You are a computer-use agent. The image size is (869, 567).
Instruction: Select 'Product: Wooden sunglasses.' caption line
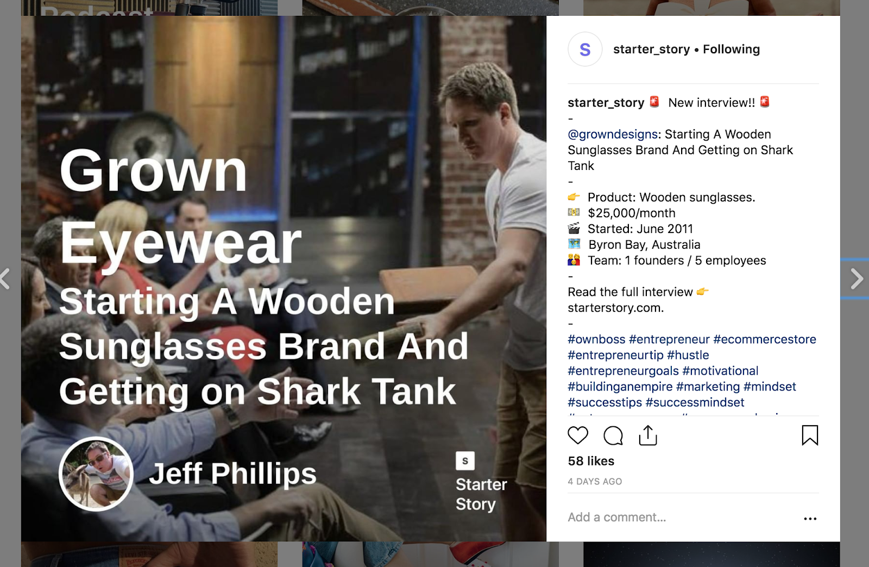pyautogui.click(x=671, y=197)
